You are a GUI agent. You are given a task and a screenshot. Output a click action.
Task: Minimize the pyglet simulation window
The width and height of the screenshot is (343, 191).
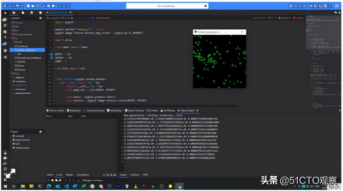[x=226, y=32]
